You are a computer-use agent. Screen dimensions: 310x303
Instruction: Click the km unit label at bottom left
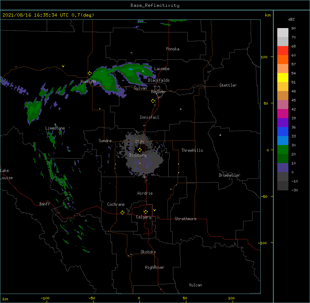click(5, 299)
